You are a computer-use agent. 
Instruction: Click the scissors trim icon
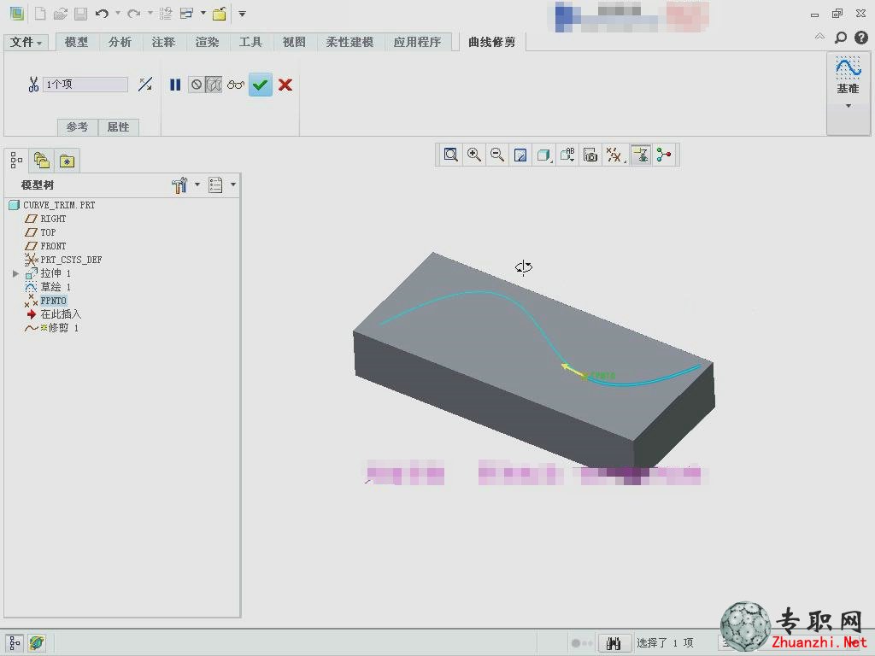[x=33, y=85]
